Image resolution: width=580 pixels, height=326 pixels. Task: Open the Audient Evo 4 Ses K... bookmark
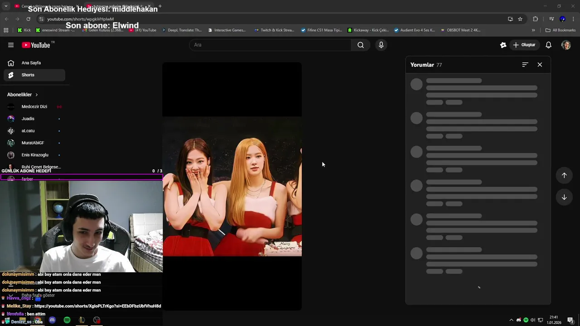click(415, 30)
